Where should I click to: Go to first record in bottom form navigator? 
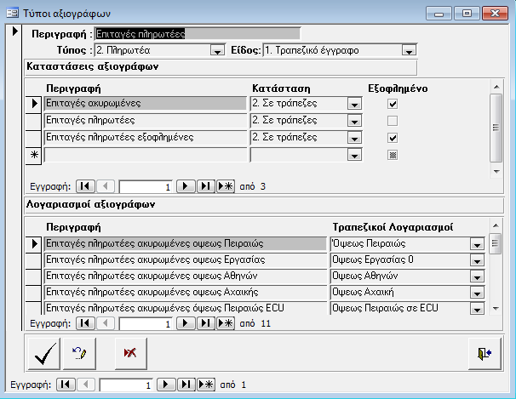click(65, 385)
